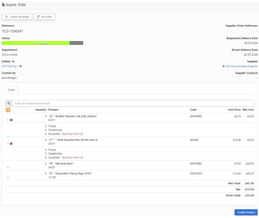Click the green Accepted status progress bar
This screenshot has width=259, height=218.
pos(36,43)
